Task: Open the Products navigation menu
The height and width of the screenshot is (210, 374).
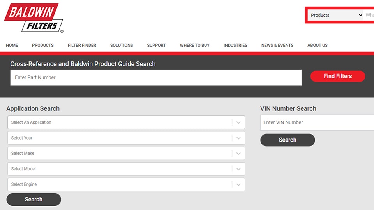Action: point(43,45)
